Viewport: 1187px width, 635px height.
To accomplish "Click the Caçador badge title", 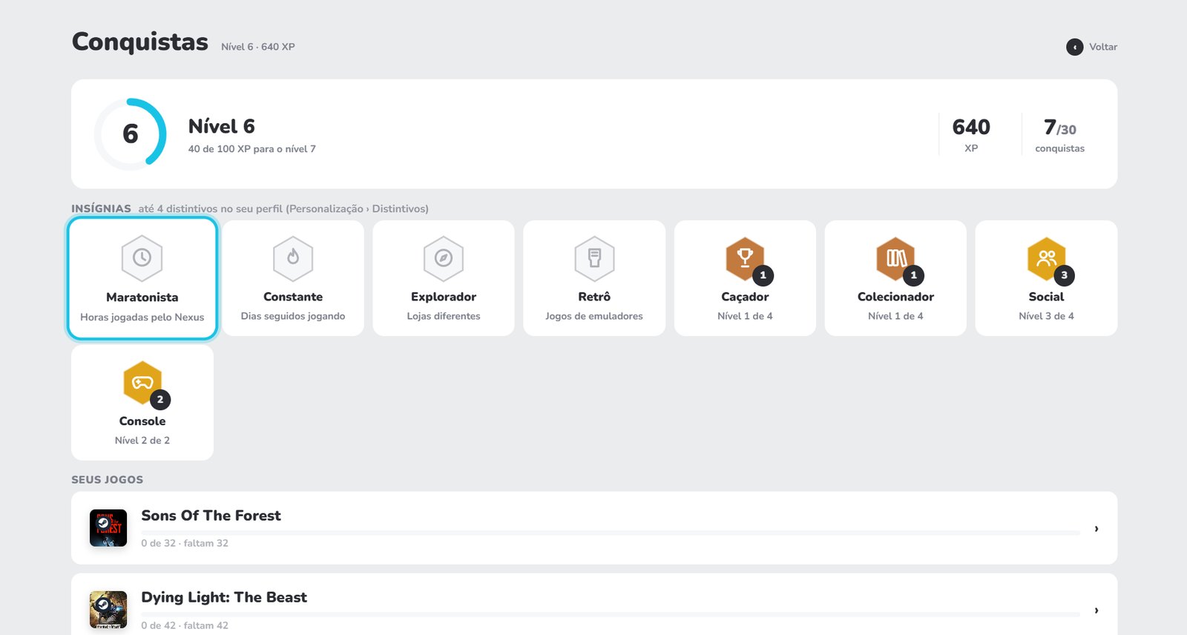I will 745,297.
